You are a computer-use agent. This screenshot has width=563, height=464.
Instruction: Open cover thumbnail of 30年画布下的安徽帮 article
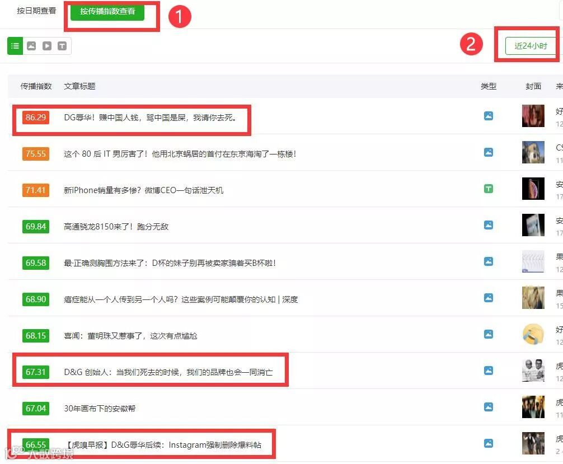[533, 407]
